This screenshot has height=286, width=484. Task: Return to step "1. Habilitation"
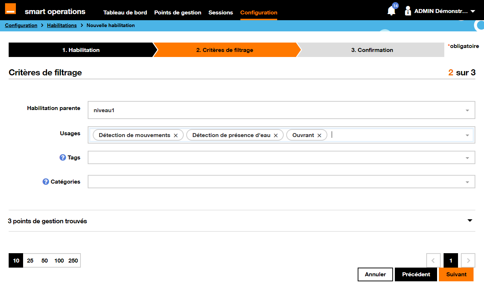pyautogui.click(x=81, y=50)
